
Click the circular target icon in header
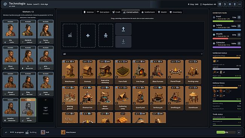230,4
